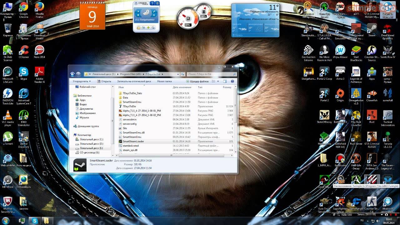Image resolution: width=400 pixels, height=225 pixels.
Task: Select the DAEMON Tools Lite desktop icon
Action: (8, 97)
